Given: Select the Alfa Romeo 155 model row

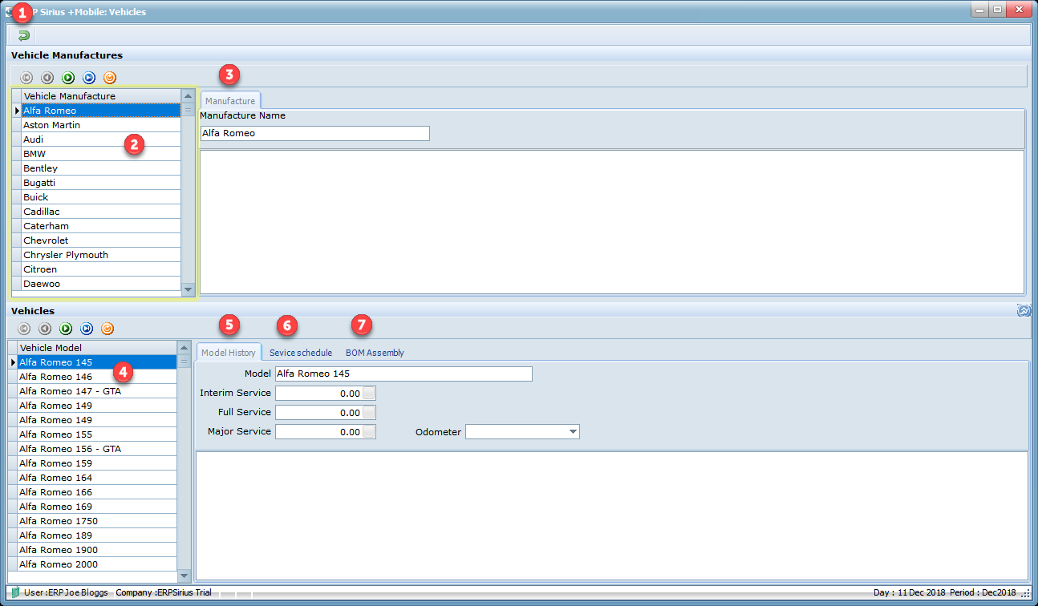Looking at the screenshot, I should pos(97,434).
